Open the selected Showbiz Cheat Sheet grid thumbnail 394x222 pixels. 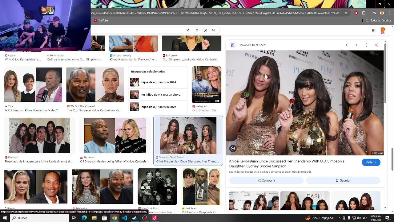(188, 136)
